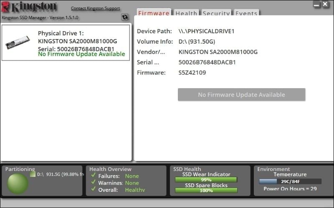Select the SSD drive thumbnail image
This screenshot has height=208, width=334.
[18, 42]
